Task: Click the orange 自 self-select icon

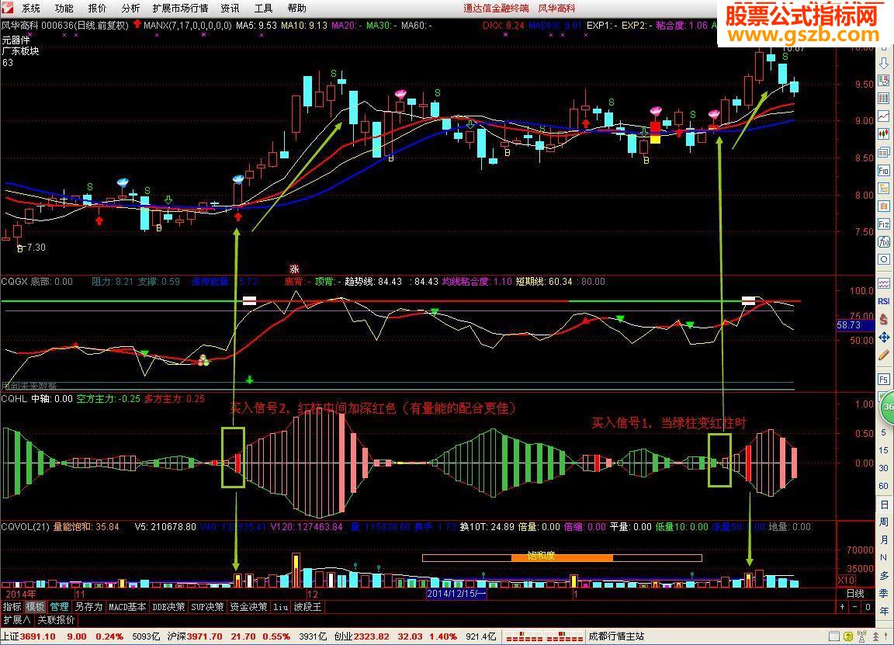Action: point(884,206)
